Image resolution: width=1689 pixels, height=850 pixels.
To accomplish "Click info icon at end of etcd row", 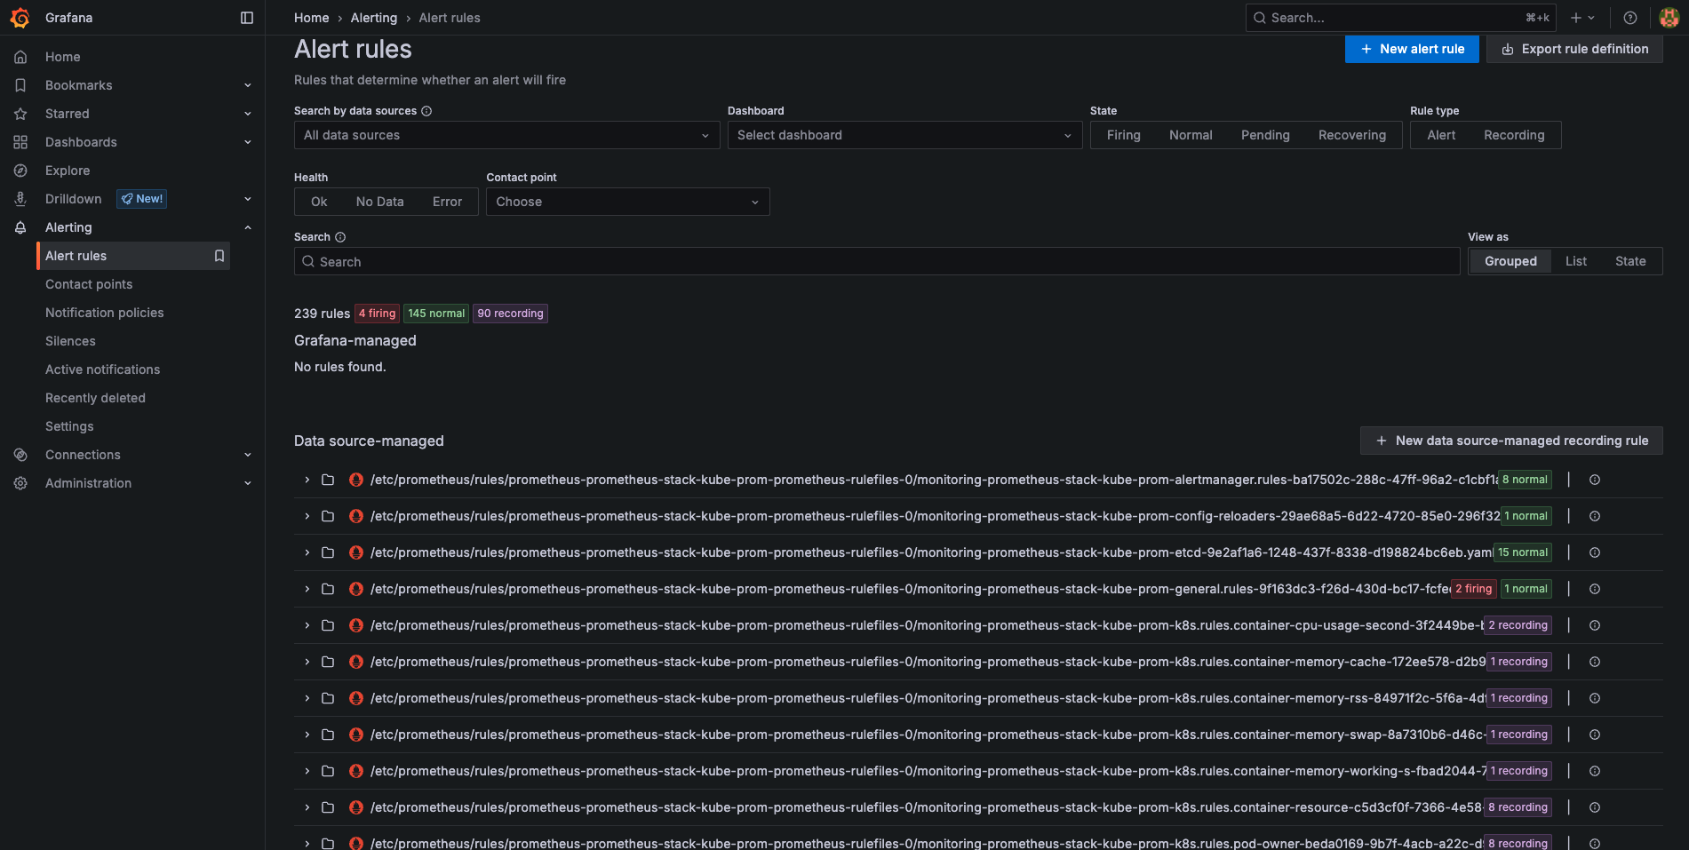I will [1595, 552].
